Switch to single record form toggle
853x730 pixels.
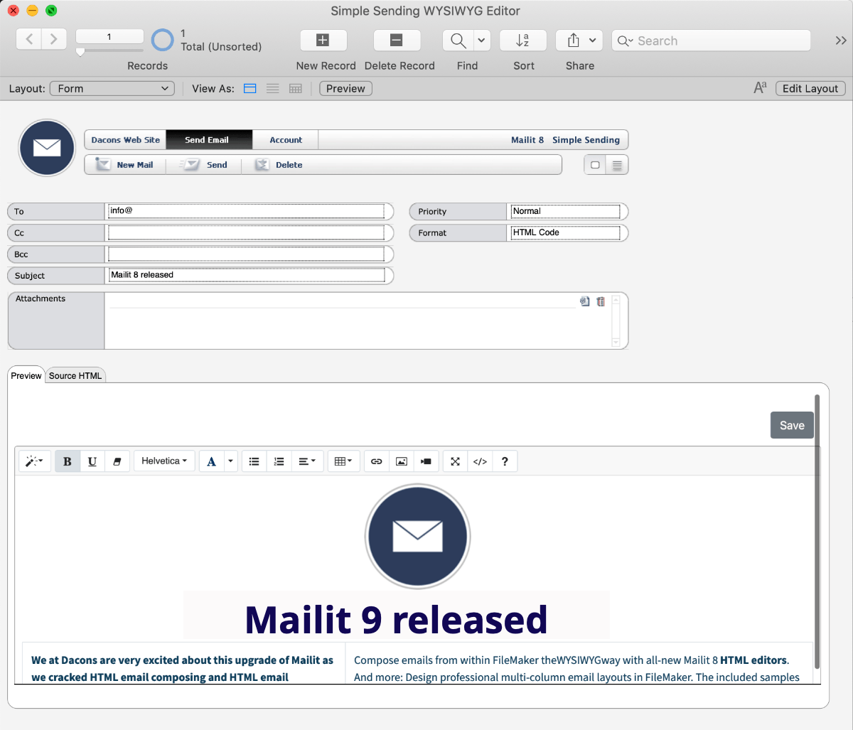tap(596, 165)
